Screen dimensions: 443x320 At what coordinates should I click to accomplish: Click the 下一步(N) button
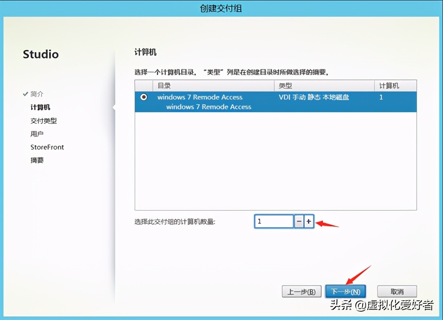coord(345,292)
